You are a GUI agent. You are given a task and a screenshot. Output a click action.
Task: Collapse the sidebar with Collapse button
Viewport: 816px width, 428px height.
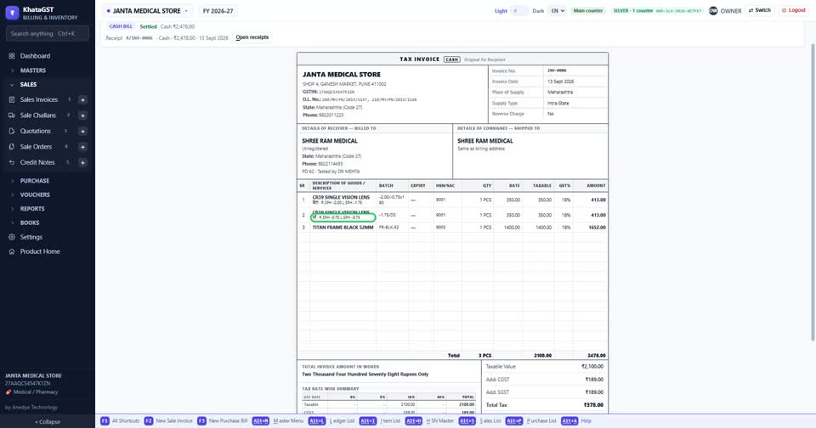tap(48, 422)
